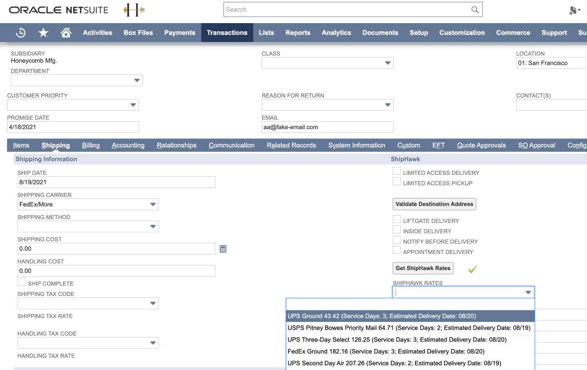This screenshot has width=587, height=370.
Task: Click the shipping cost calculator icon
Action: [223, 249]
